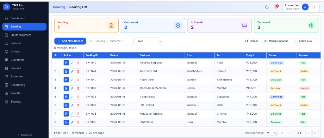Edit the ITC Limited booking

pos(72,105)
